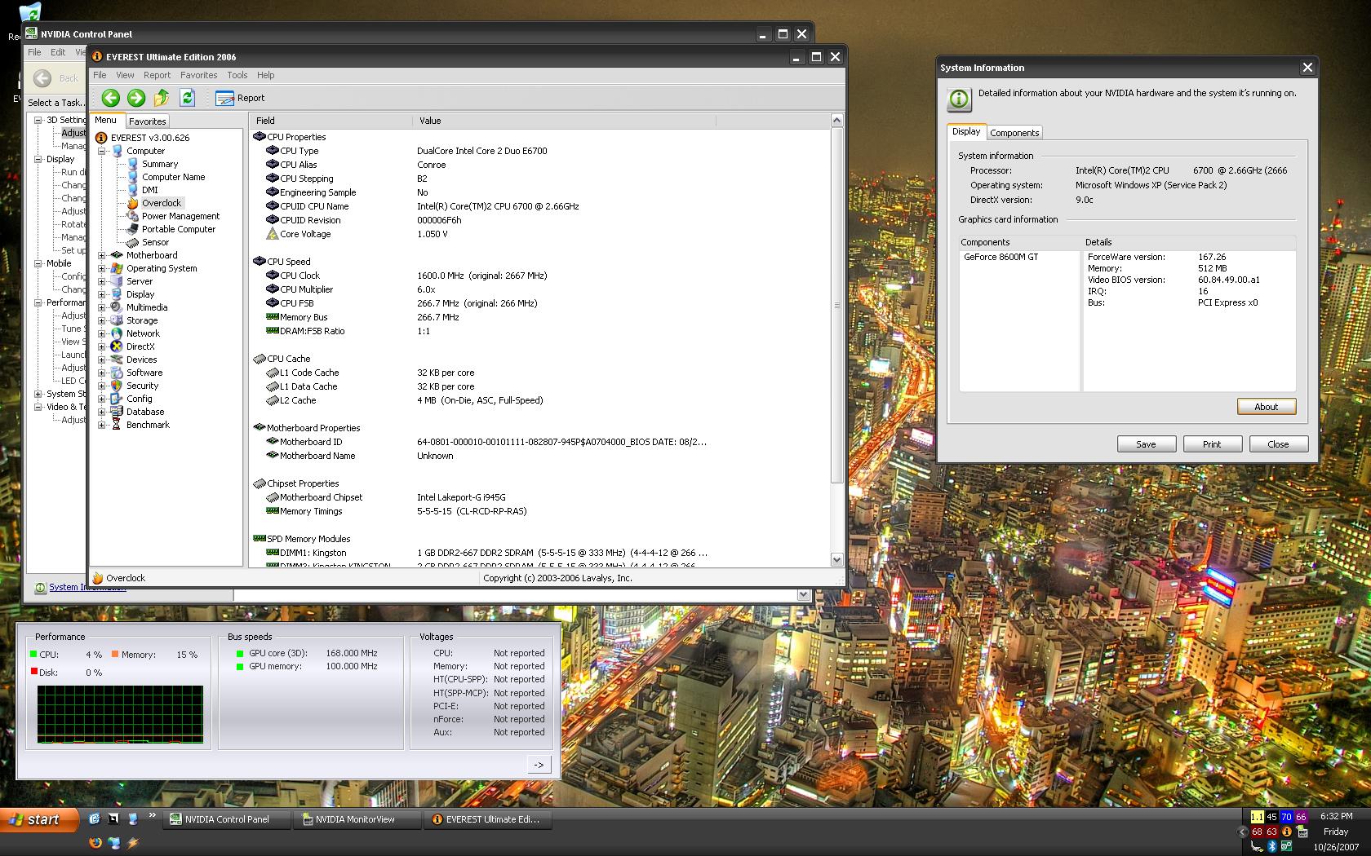Expand the Display node in EVEREST tree
Viewport: 1371px width, 856px height.
click(x=102, y=294)
